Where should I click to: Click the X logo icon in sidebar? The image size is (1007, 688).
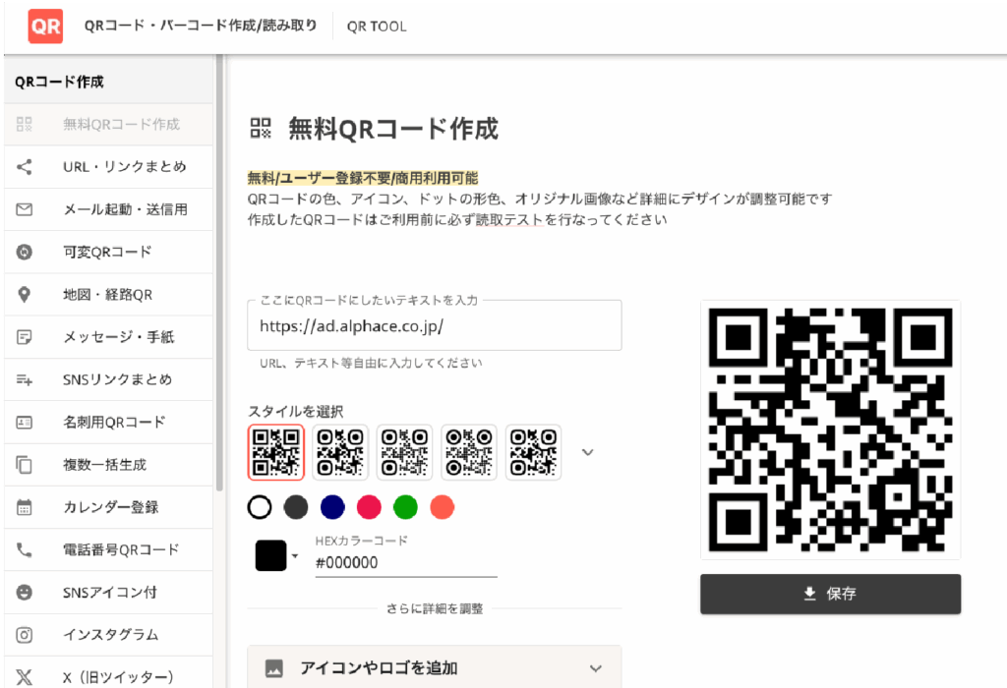click(x=25, y=677)
